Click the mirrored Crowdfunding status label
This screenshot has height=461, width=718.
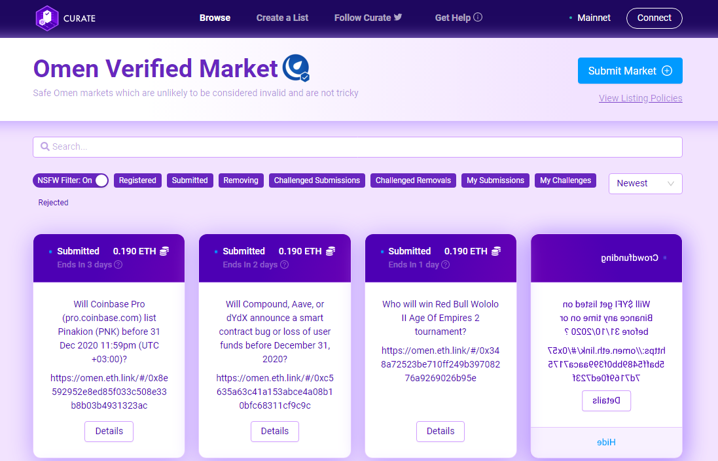pos(630,258)
